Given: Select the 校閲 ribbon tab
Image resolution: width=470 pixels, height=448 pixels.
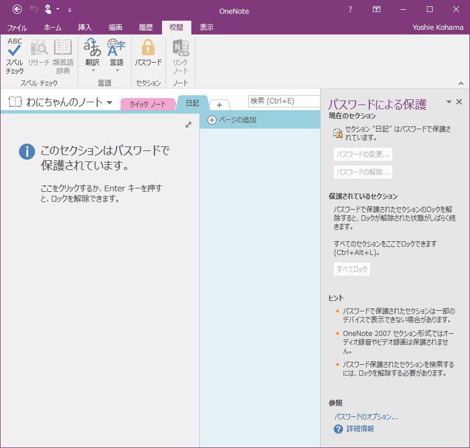Looking at the screenshot, I should [176, 28].
